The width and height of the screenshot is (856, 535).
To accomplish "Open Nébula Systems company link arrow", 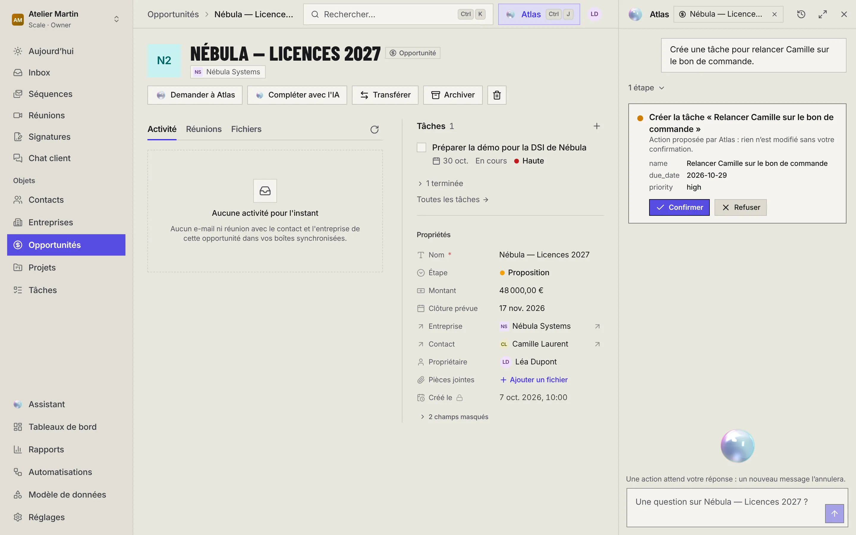I will click(597, 326).
